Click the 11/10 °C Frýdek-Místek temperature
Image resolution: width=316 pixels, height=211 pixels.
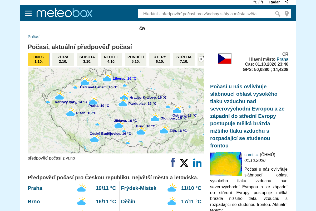[x=191, y=188]
